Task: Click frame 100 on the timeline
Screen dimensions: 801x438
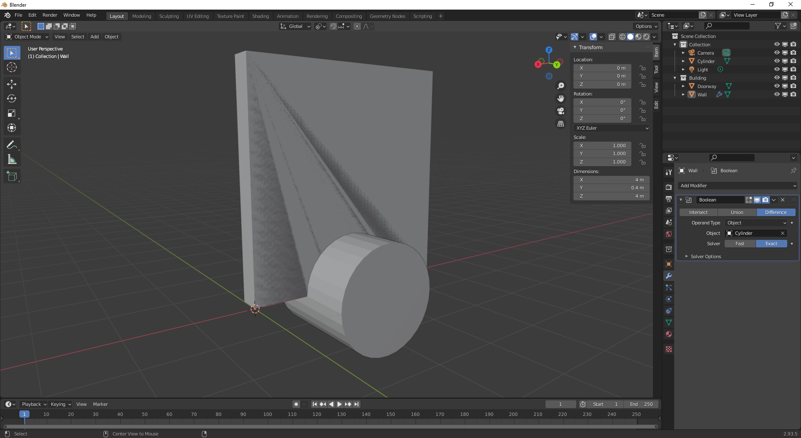Action: [267, 414]
